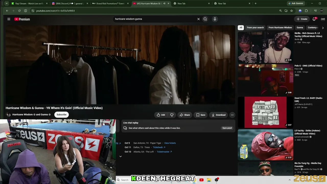Open Ask Gemini in Chrome

296,4
